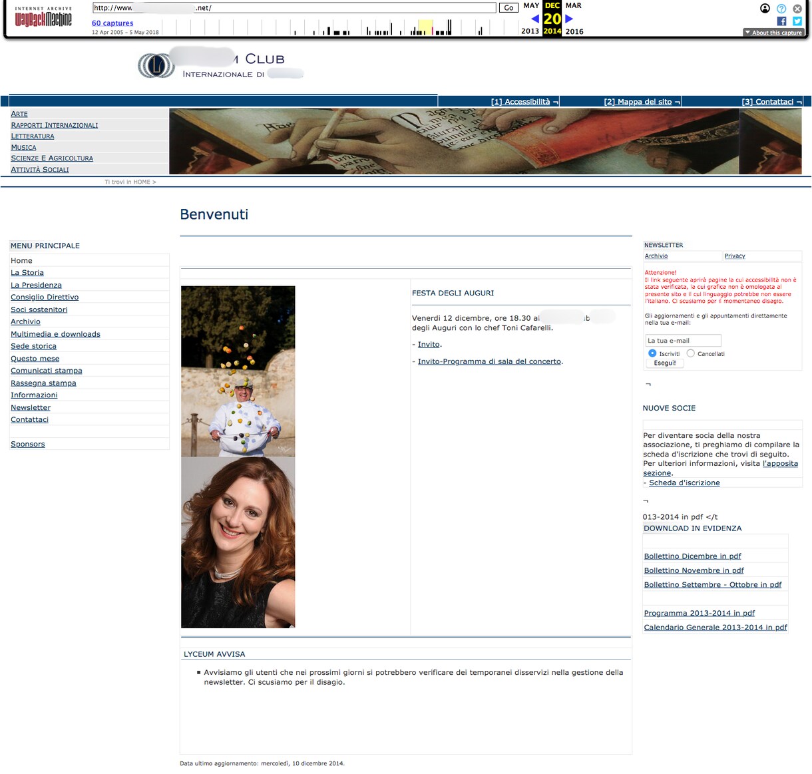This screenshot has width=812, height=774.
Task: Go to previous capture with left arrow
Action: pos(535,19)
